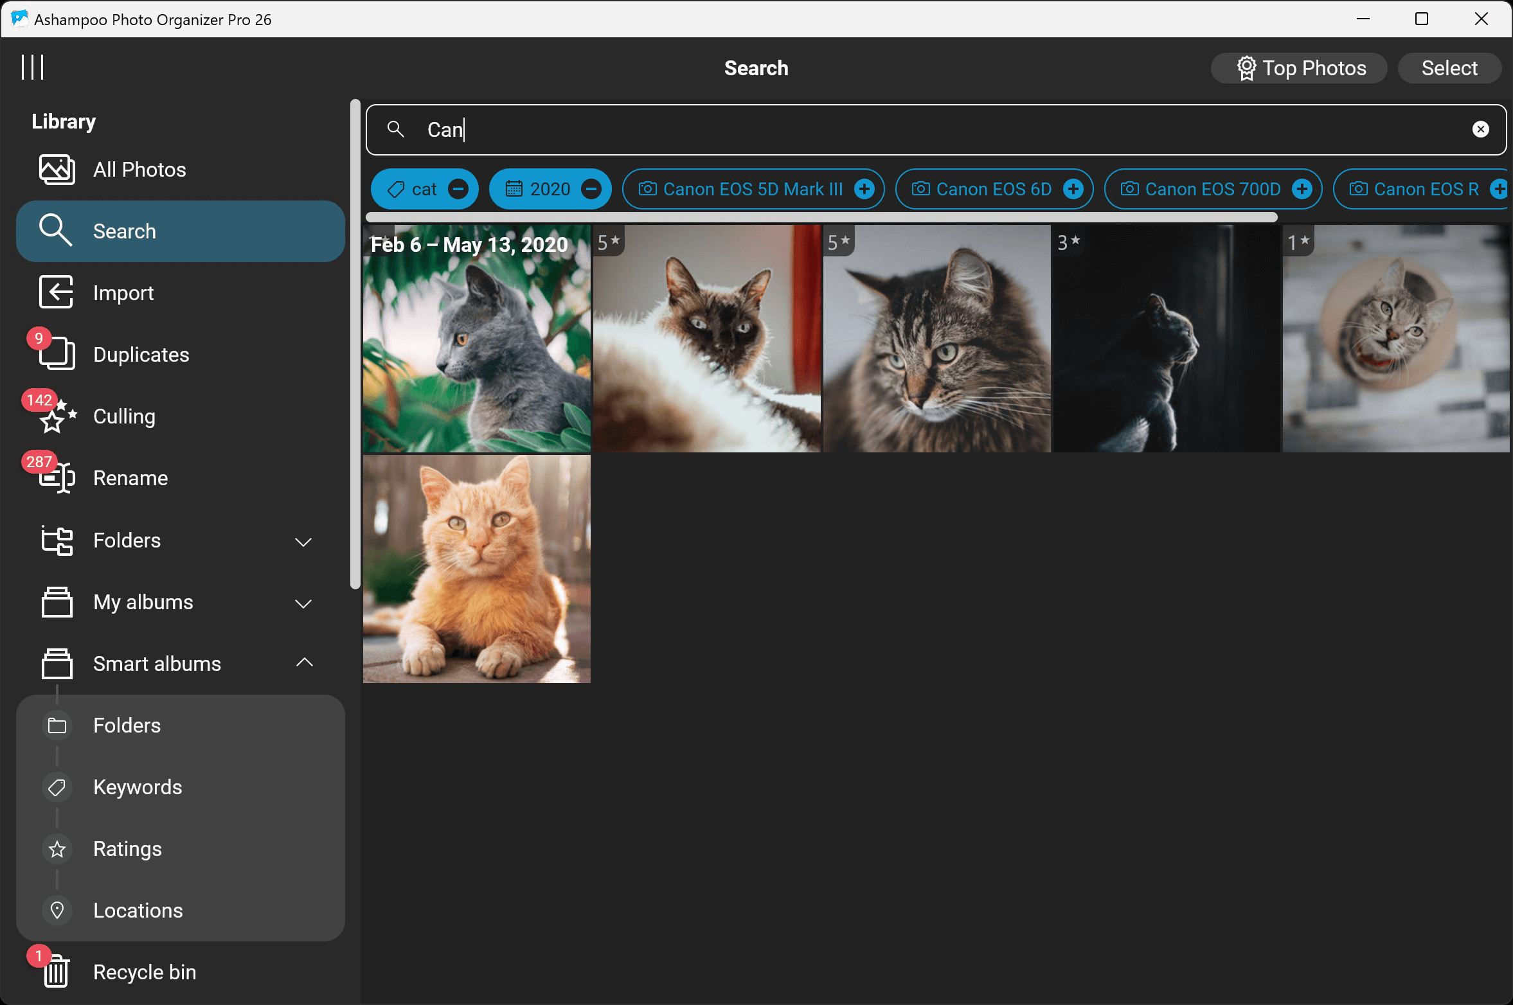The image size is (1513, 1005).
Task: Open the Duplicates section icon
Action: [x=57, y=354]
